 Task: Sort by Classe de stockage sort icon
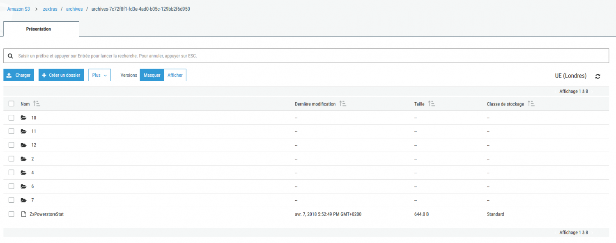(x=531, y=104)
